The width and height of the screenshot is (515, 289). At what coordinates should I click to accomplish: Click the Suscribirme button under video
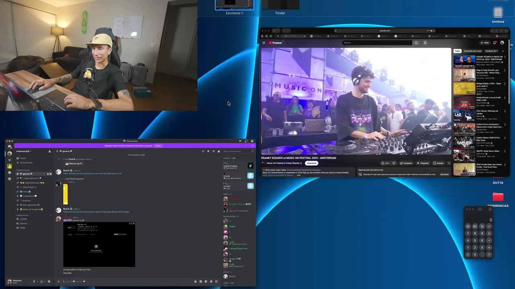(x=311, y=163)
